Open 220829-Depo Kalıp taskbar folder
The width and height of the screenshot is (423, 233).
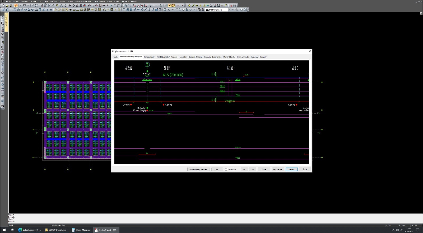pos(55,230)
